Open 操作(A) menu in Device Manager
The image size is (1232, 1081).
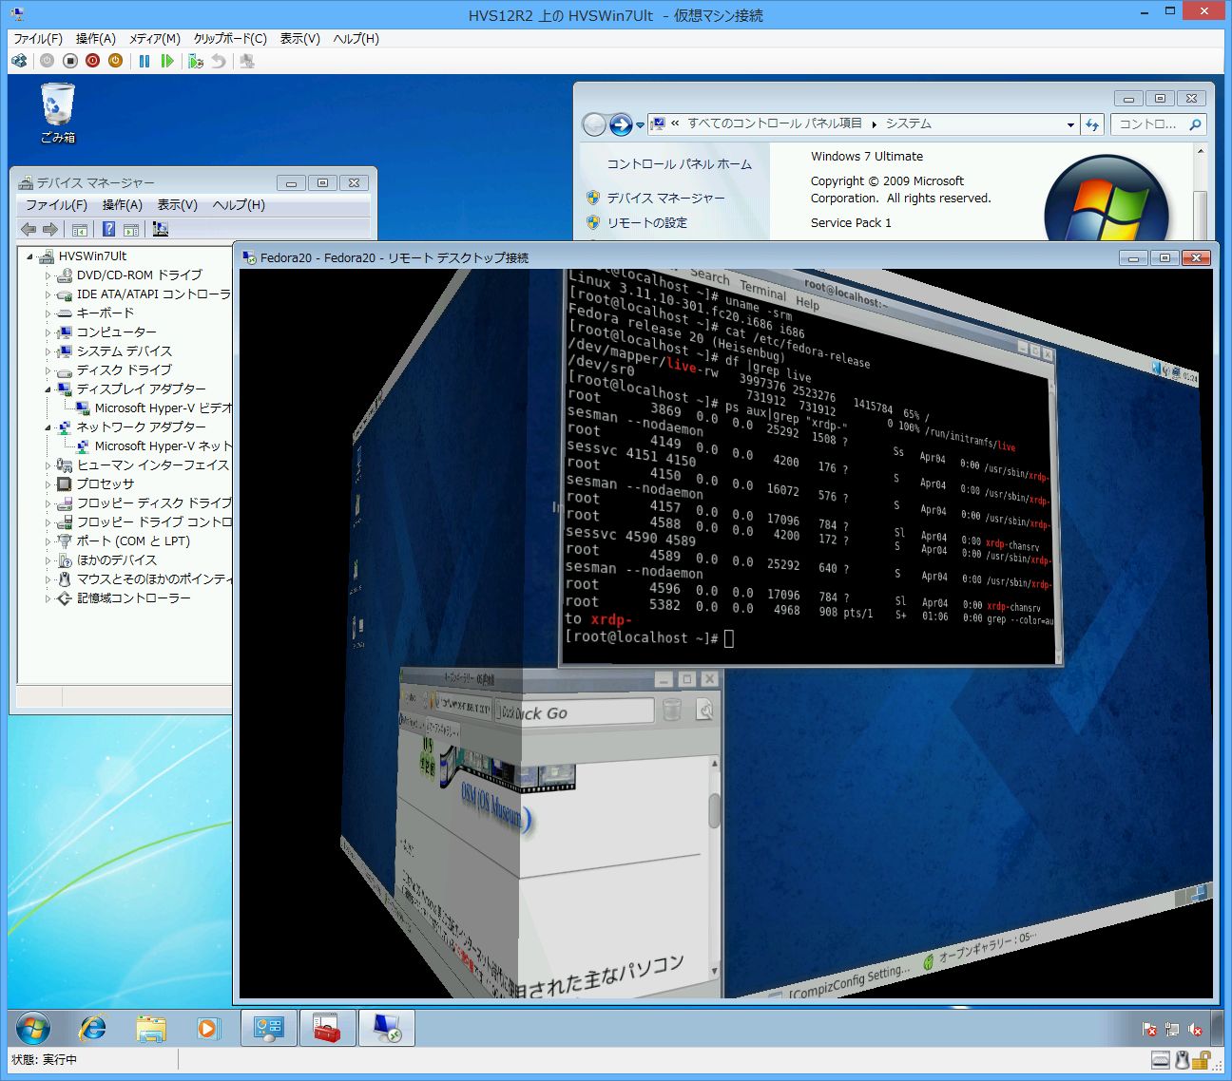123,205
